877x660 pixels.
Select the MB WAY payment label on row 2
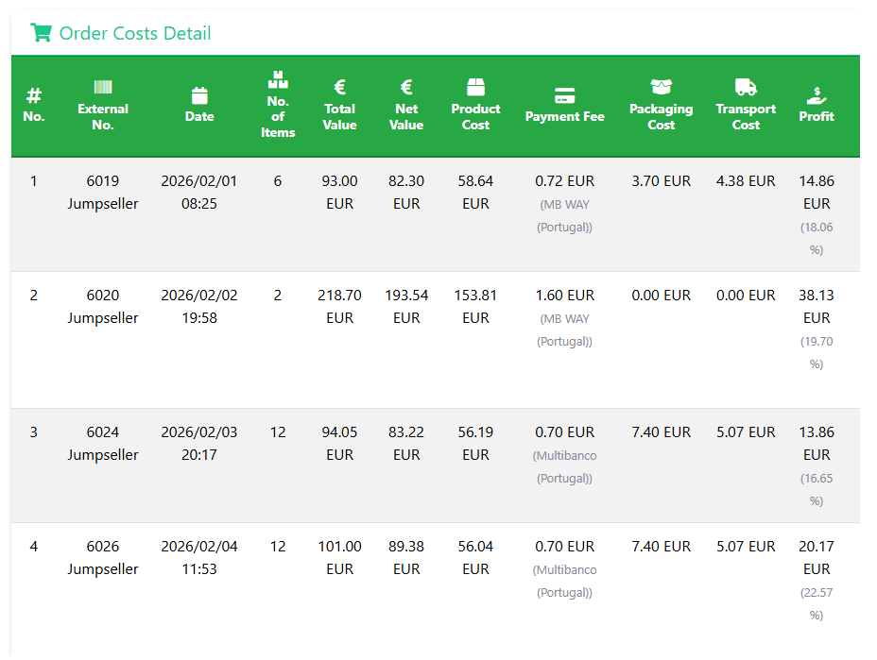(564, 330)
